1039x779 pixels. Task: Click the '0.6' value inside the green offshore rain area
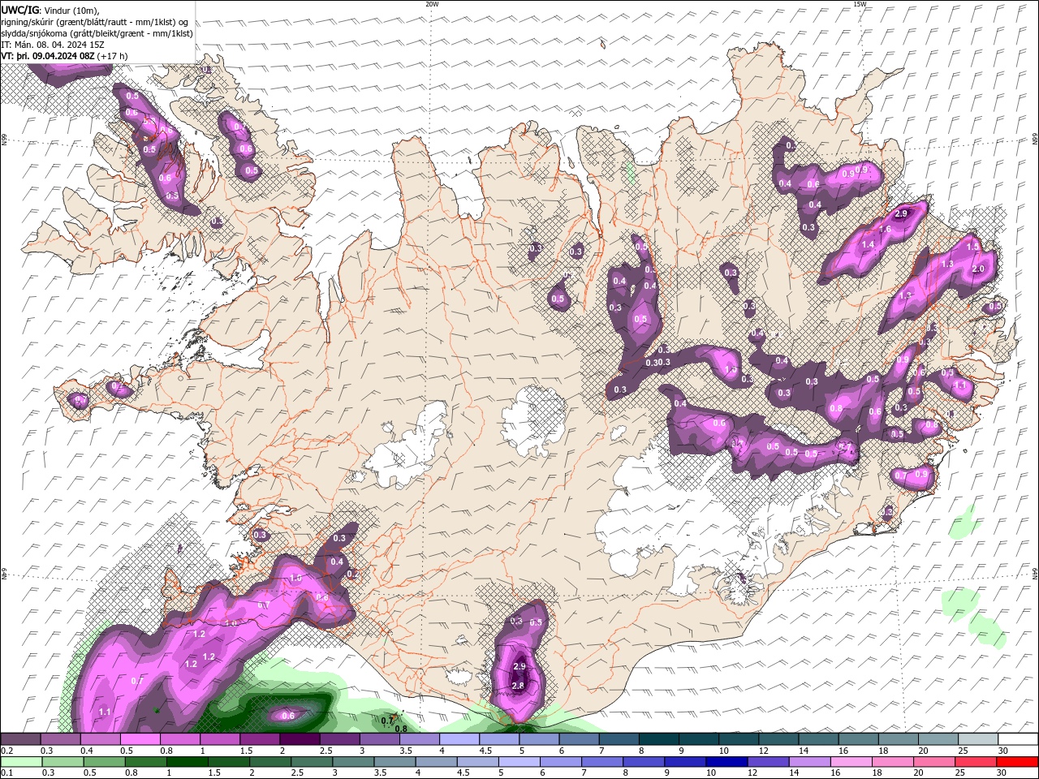pyautogui.click(x=287, y=715)
